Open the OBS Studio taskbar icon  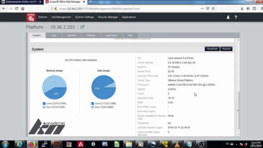[x=201, y=144]
